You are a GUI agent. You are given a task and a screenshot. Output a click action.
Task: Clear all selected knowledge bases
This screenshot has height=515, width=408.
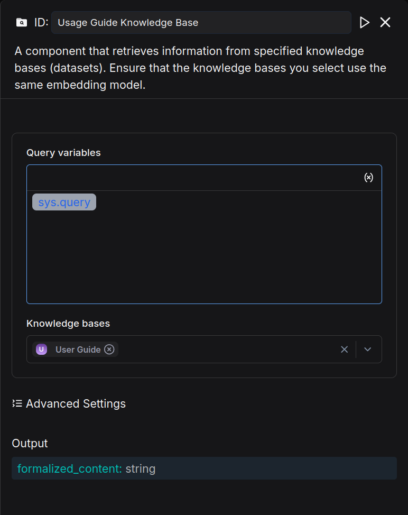point(344,350)
